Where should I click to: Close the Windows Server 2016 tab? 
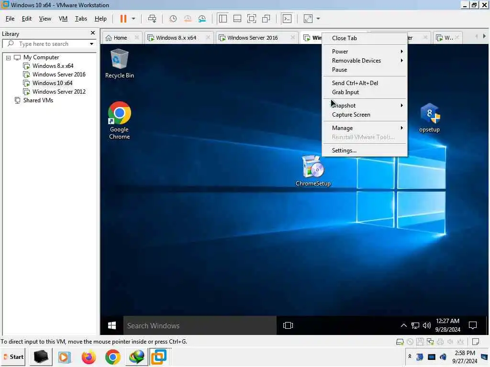[x=292, y=37]
